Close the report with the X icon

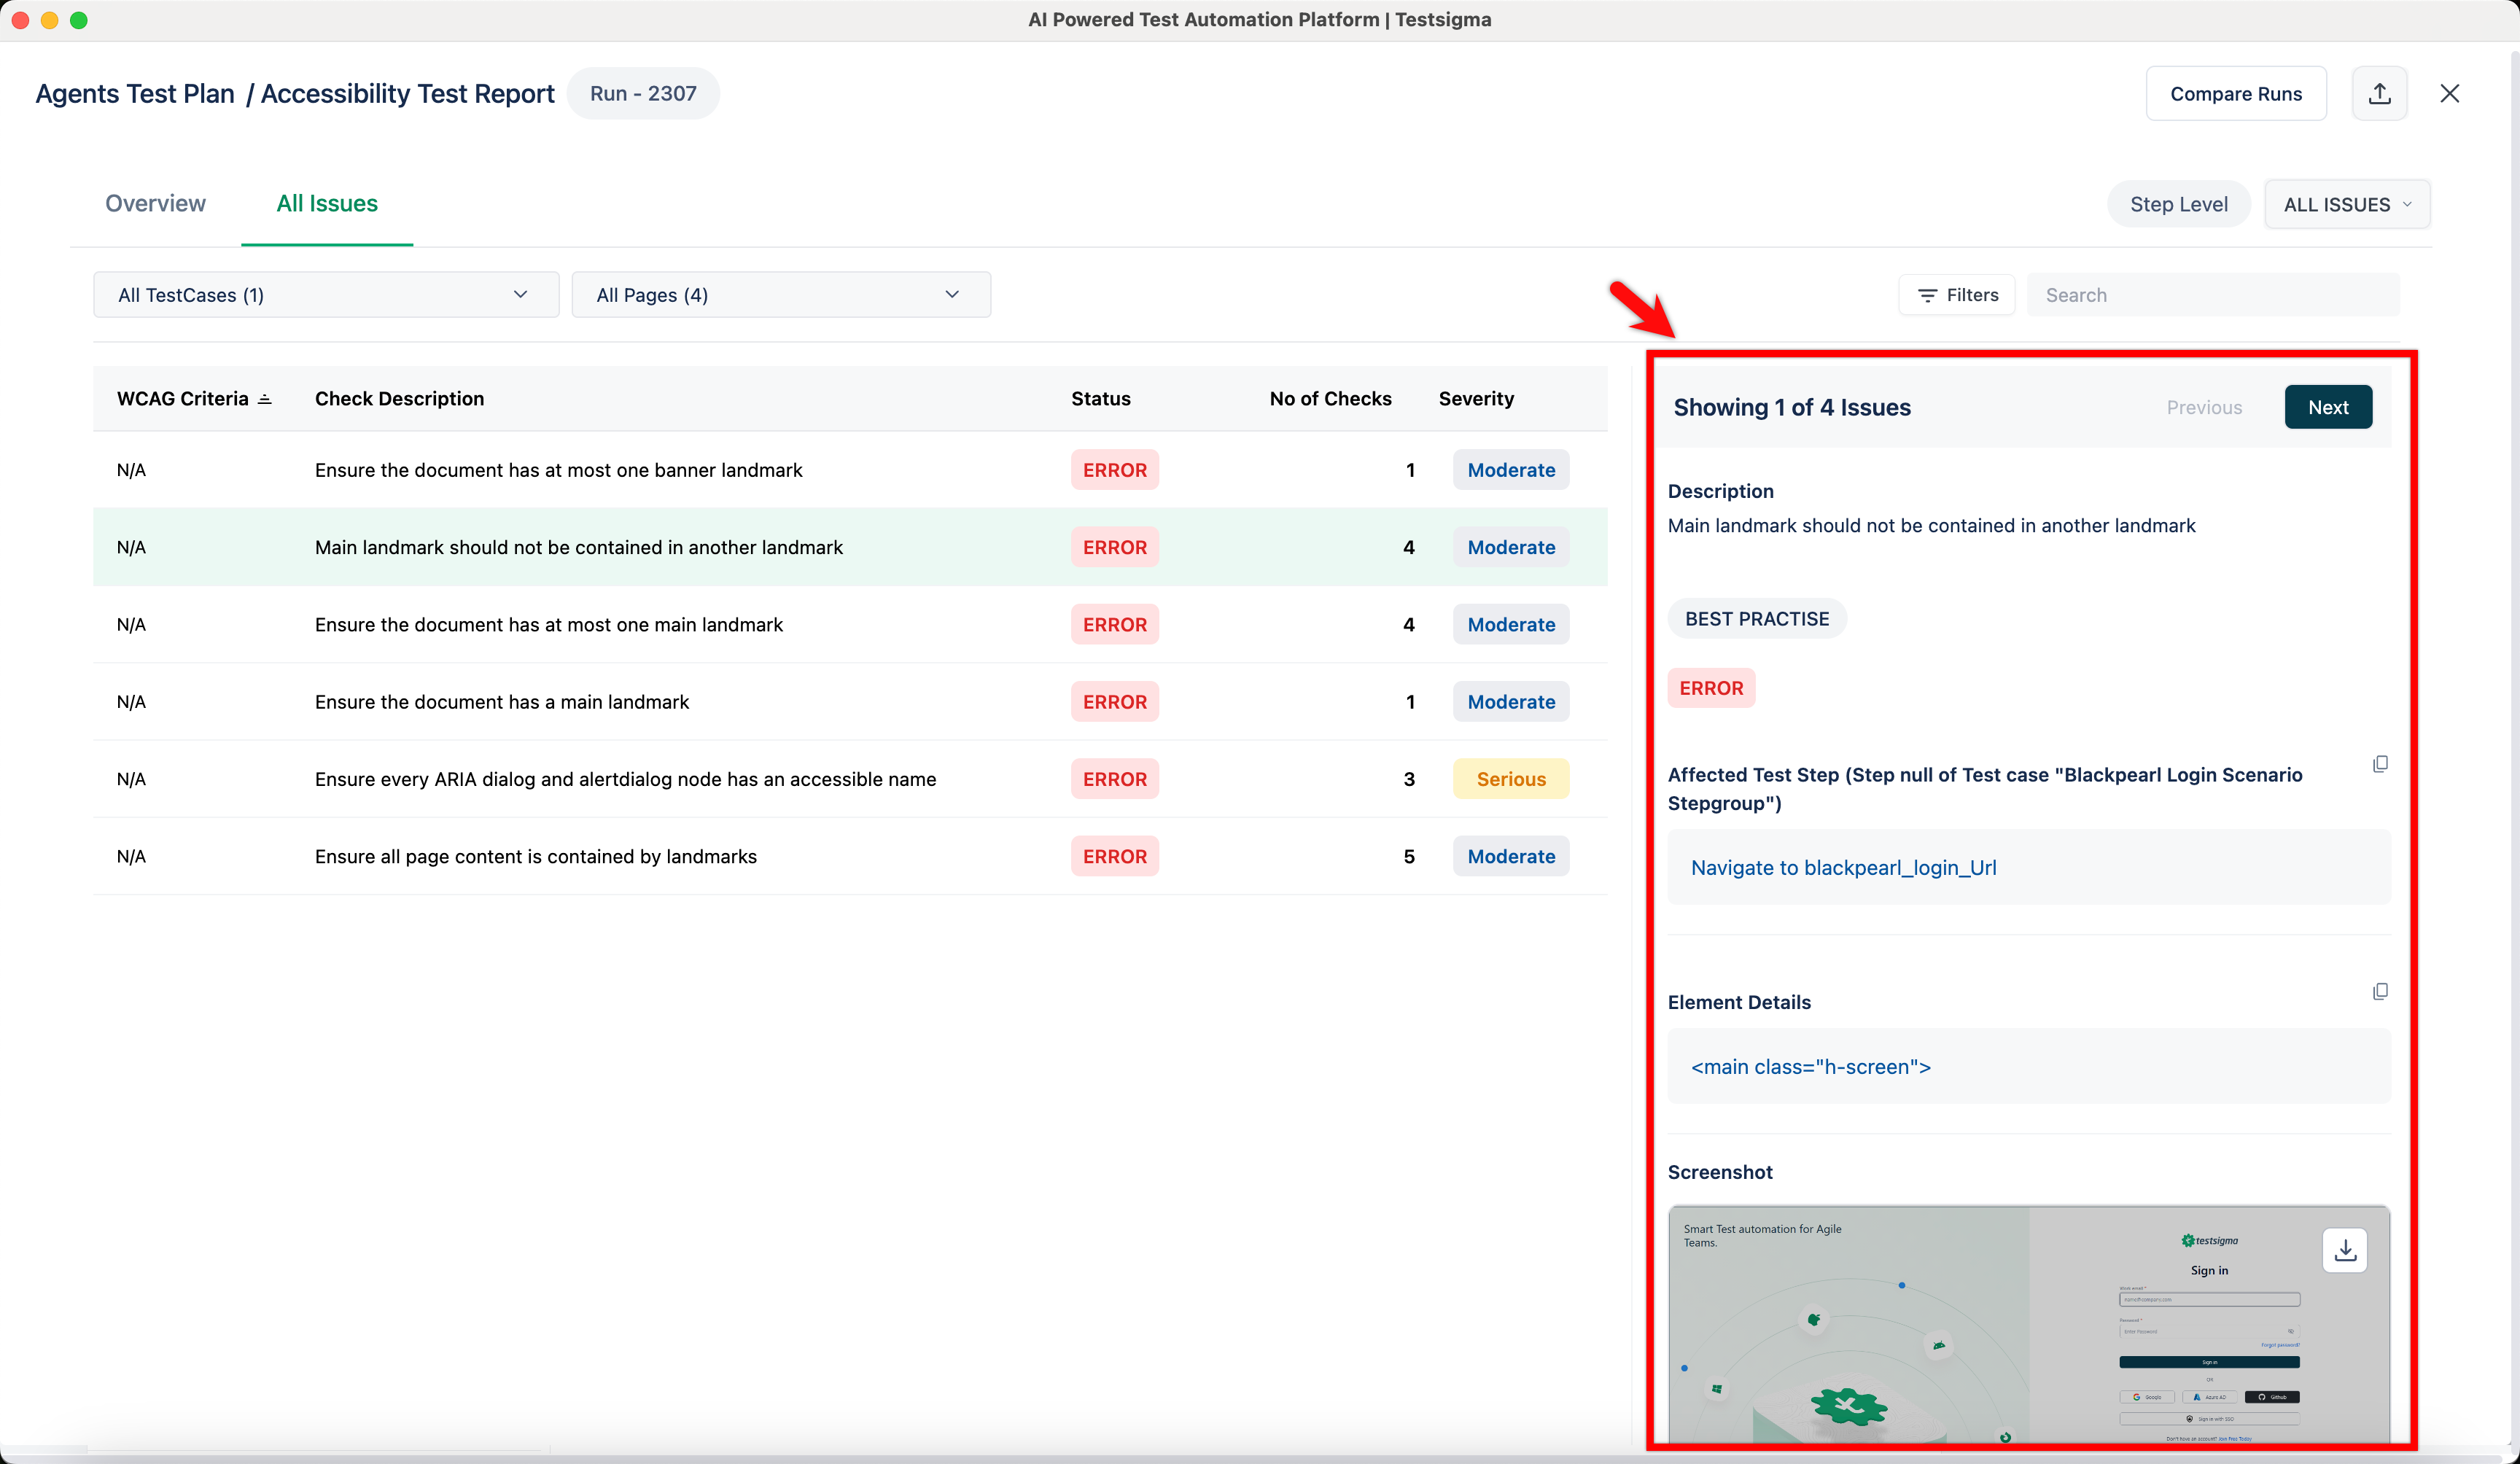2449,94
